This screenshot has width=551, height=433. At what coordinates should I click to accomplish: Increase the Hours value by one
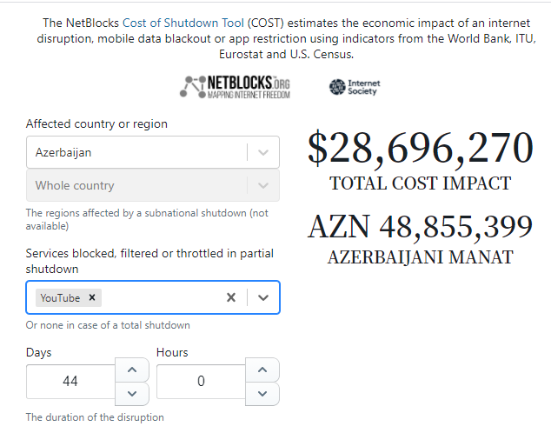[x=262, y=370]
